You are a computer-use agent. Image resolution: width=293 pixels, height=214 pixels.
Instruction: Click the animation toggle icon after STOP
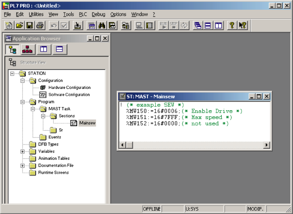[x=184, y=25]
